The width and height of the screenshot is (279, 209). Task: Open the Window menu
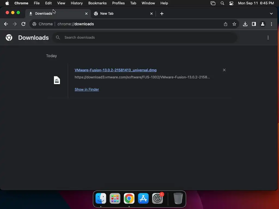[x=148, y=3]
